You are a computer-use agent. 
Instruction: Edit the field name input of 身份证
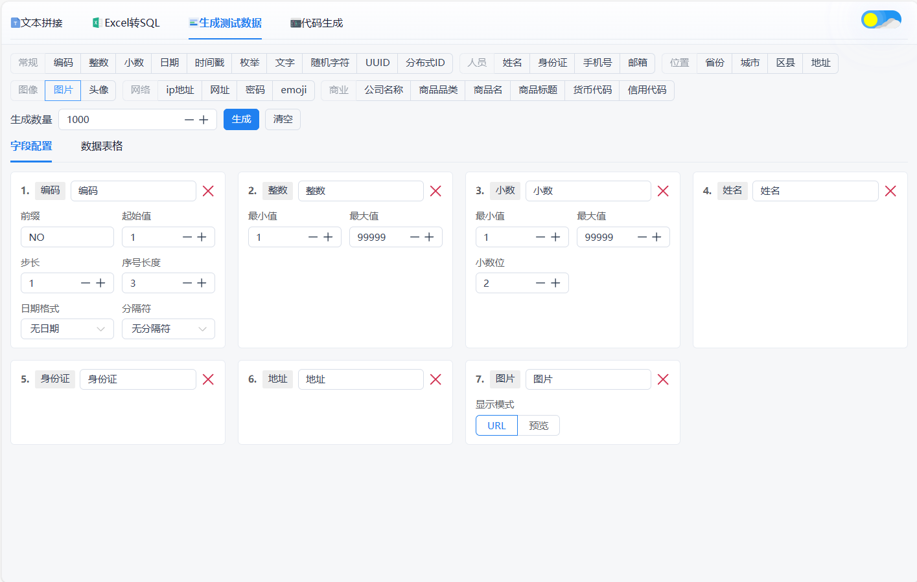[x=138, y=379]
